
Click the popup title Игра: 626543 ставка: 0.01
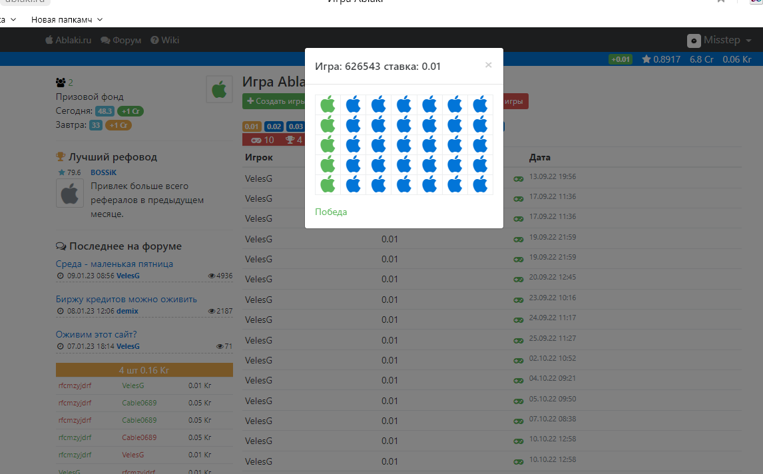pyautogui.click(x=378, y=66)
